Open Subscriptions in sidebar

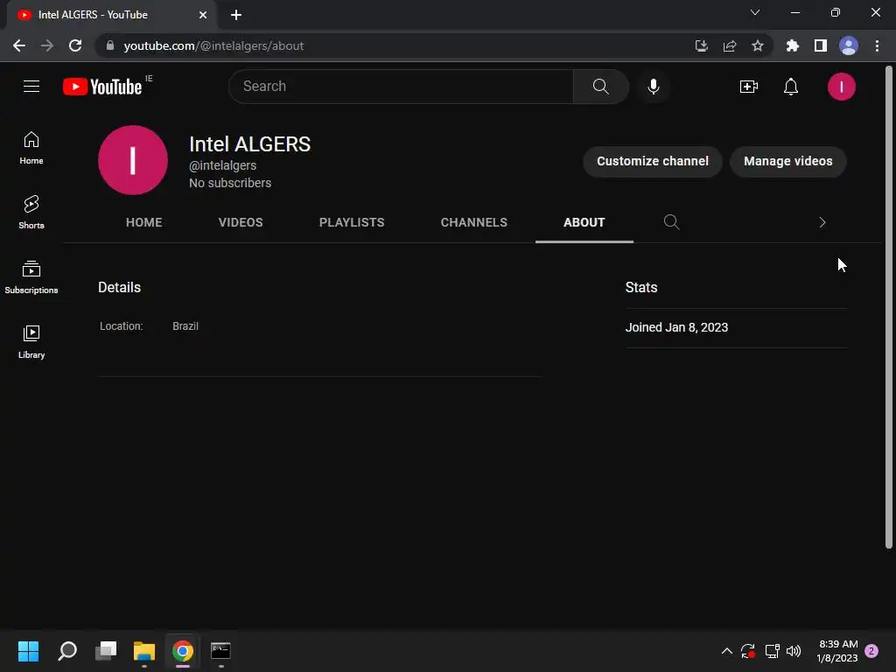click(x=31, y=277)
